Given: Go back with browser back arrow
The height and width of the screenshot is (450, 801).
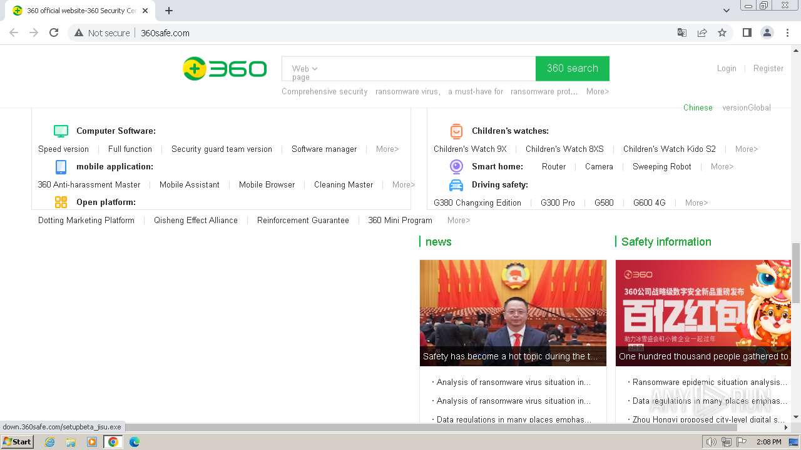Looking at the screenshot, I should [14, 32].
